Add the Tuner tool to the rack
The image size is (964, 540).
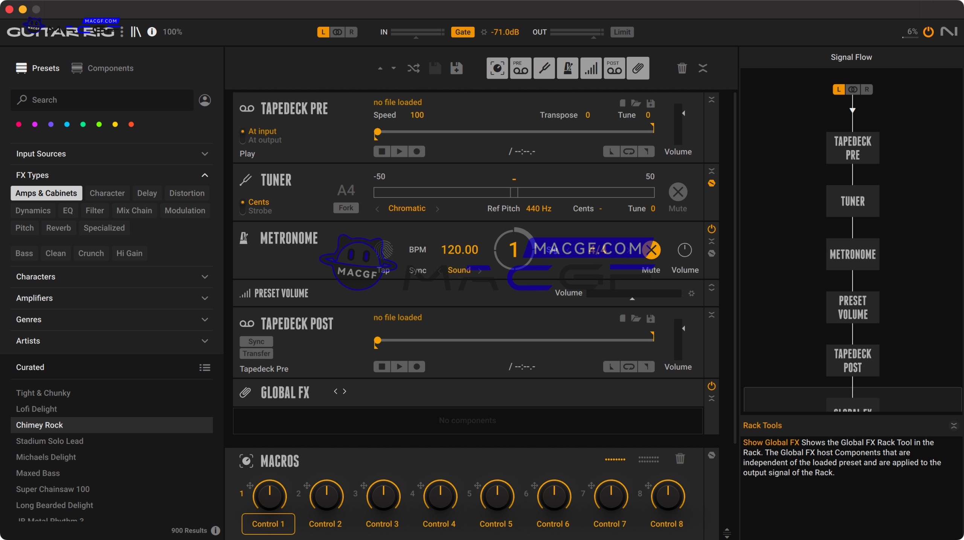point(545,68)
